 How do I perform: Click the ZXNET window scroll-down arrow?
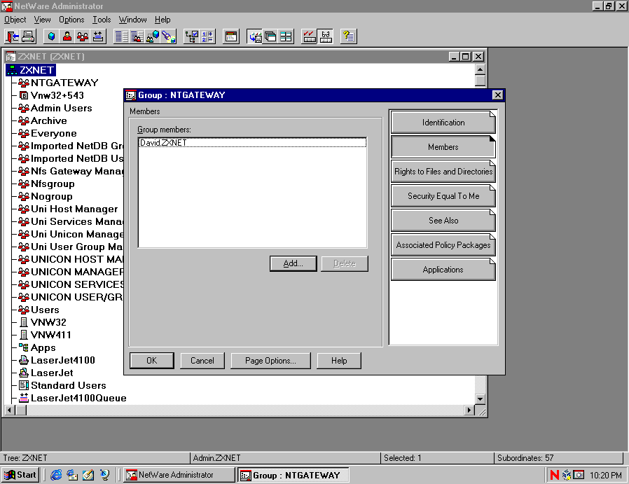click(481, 399)
